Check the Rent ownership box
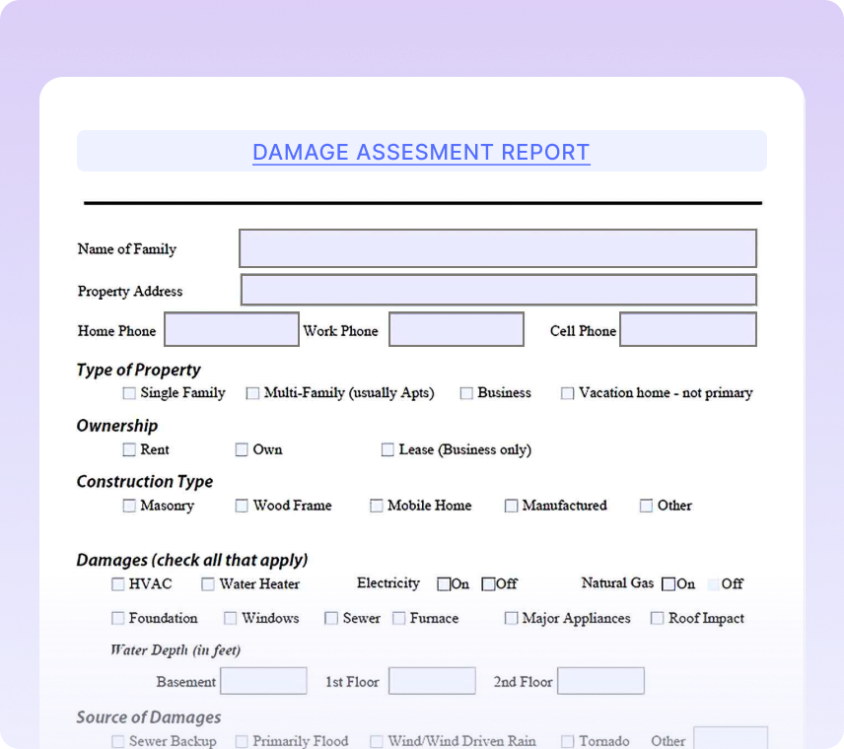 (129, 449)
